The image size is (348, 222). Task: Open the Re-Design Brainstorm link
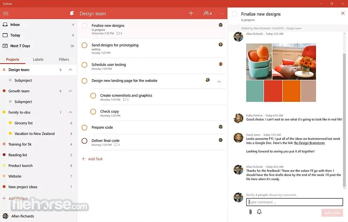309,143
